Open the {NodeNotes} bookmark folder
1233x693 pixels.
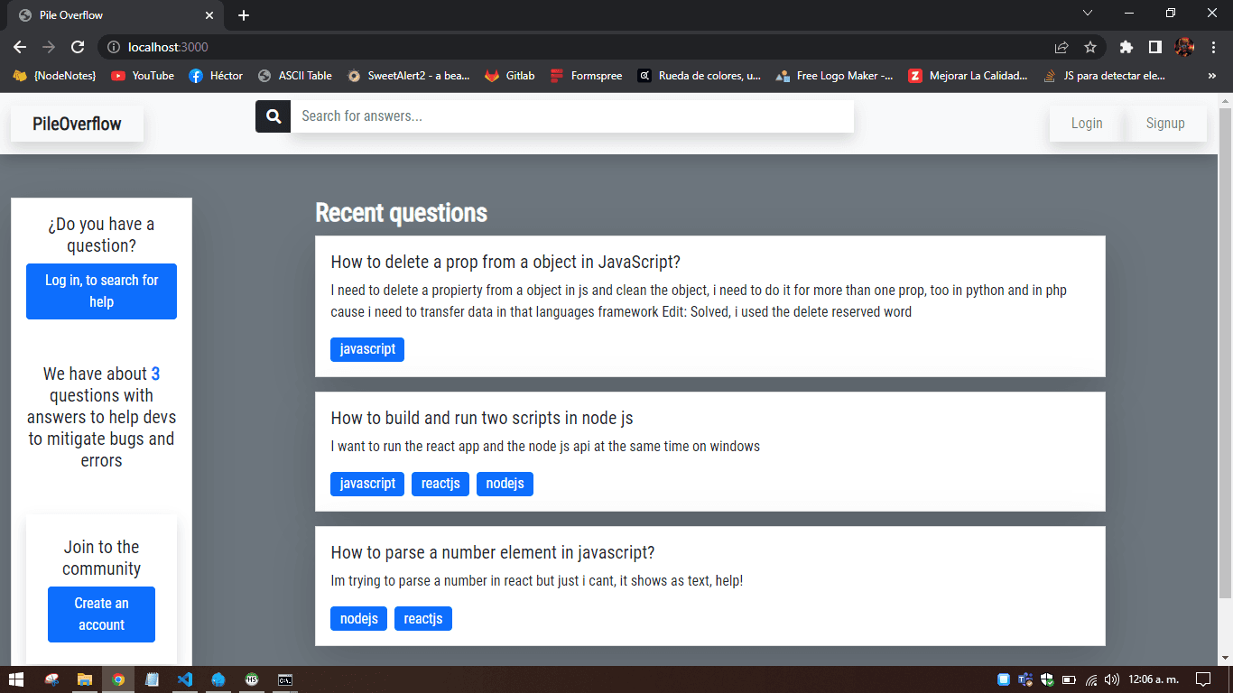(54, 76)
